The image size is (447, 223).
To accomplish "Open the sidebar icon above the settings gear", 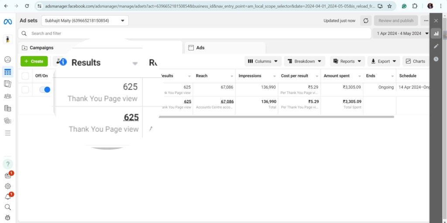I will click(x=8, y=176).
